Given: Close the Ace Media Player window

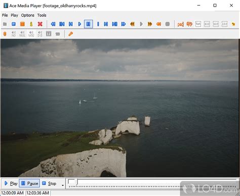Looking at the screenshot, I should click(231, 6).
